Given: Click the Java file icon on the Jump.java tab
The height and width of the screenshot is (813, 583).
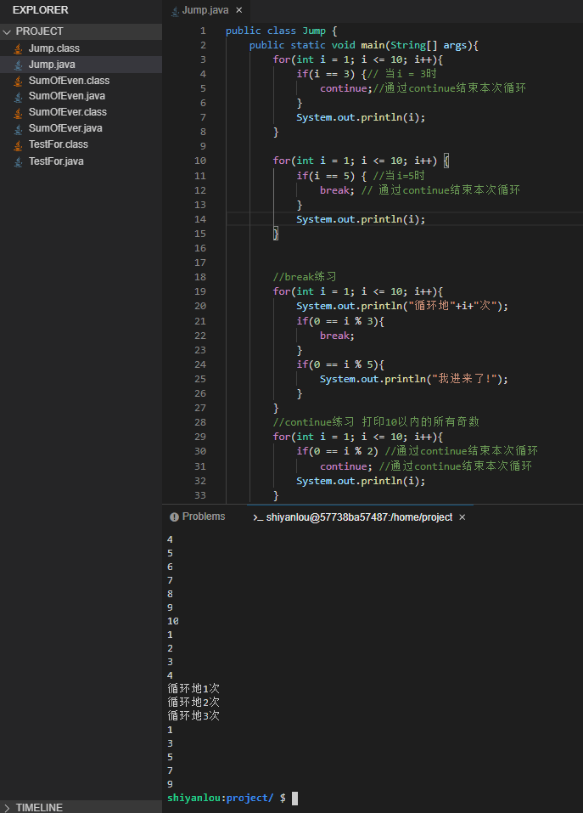Looking at the screenshot, I should coord(175,10).
